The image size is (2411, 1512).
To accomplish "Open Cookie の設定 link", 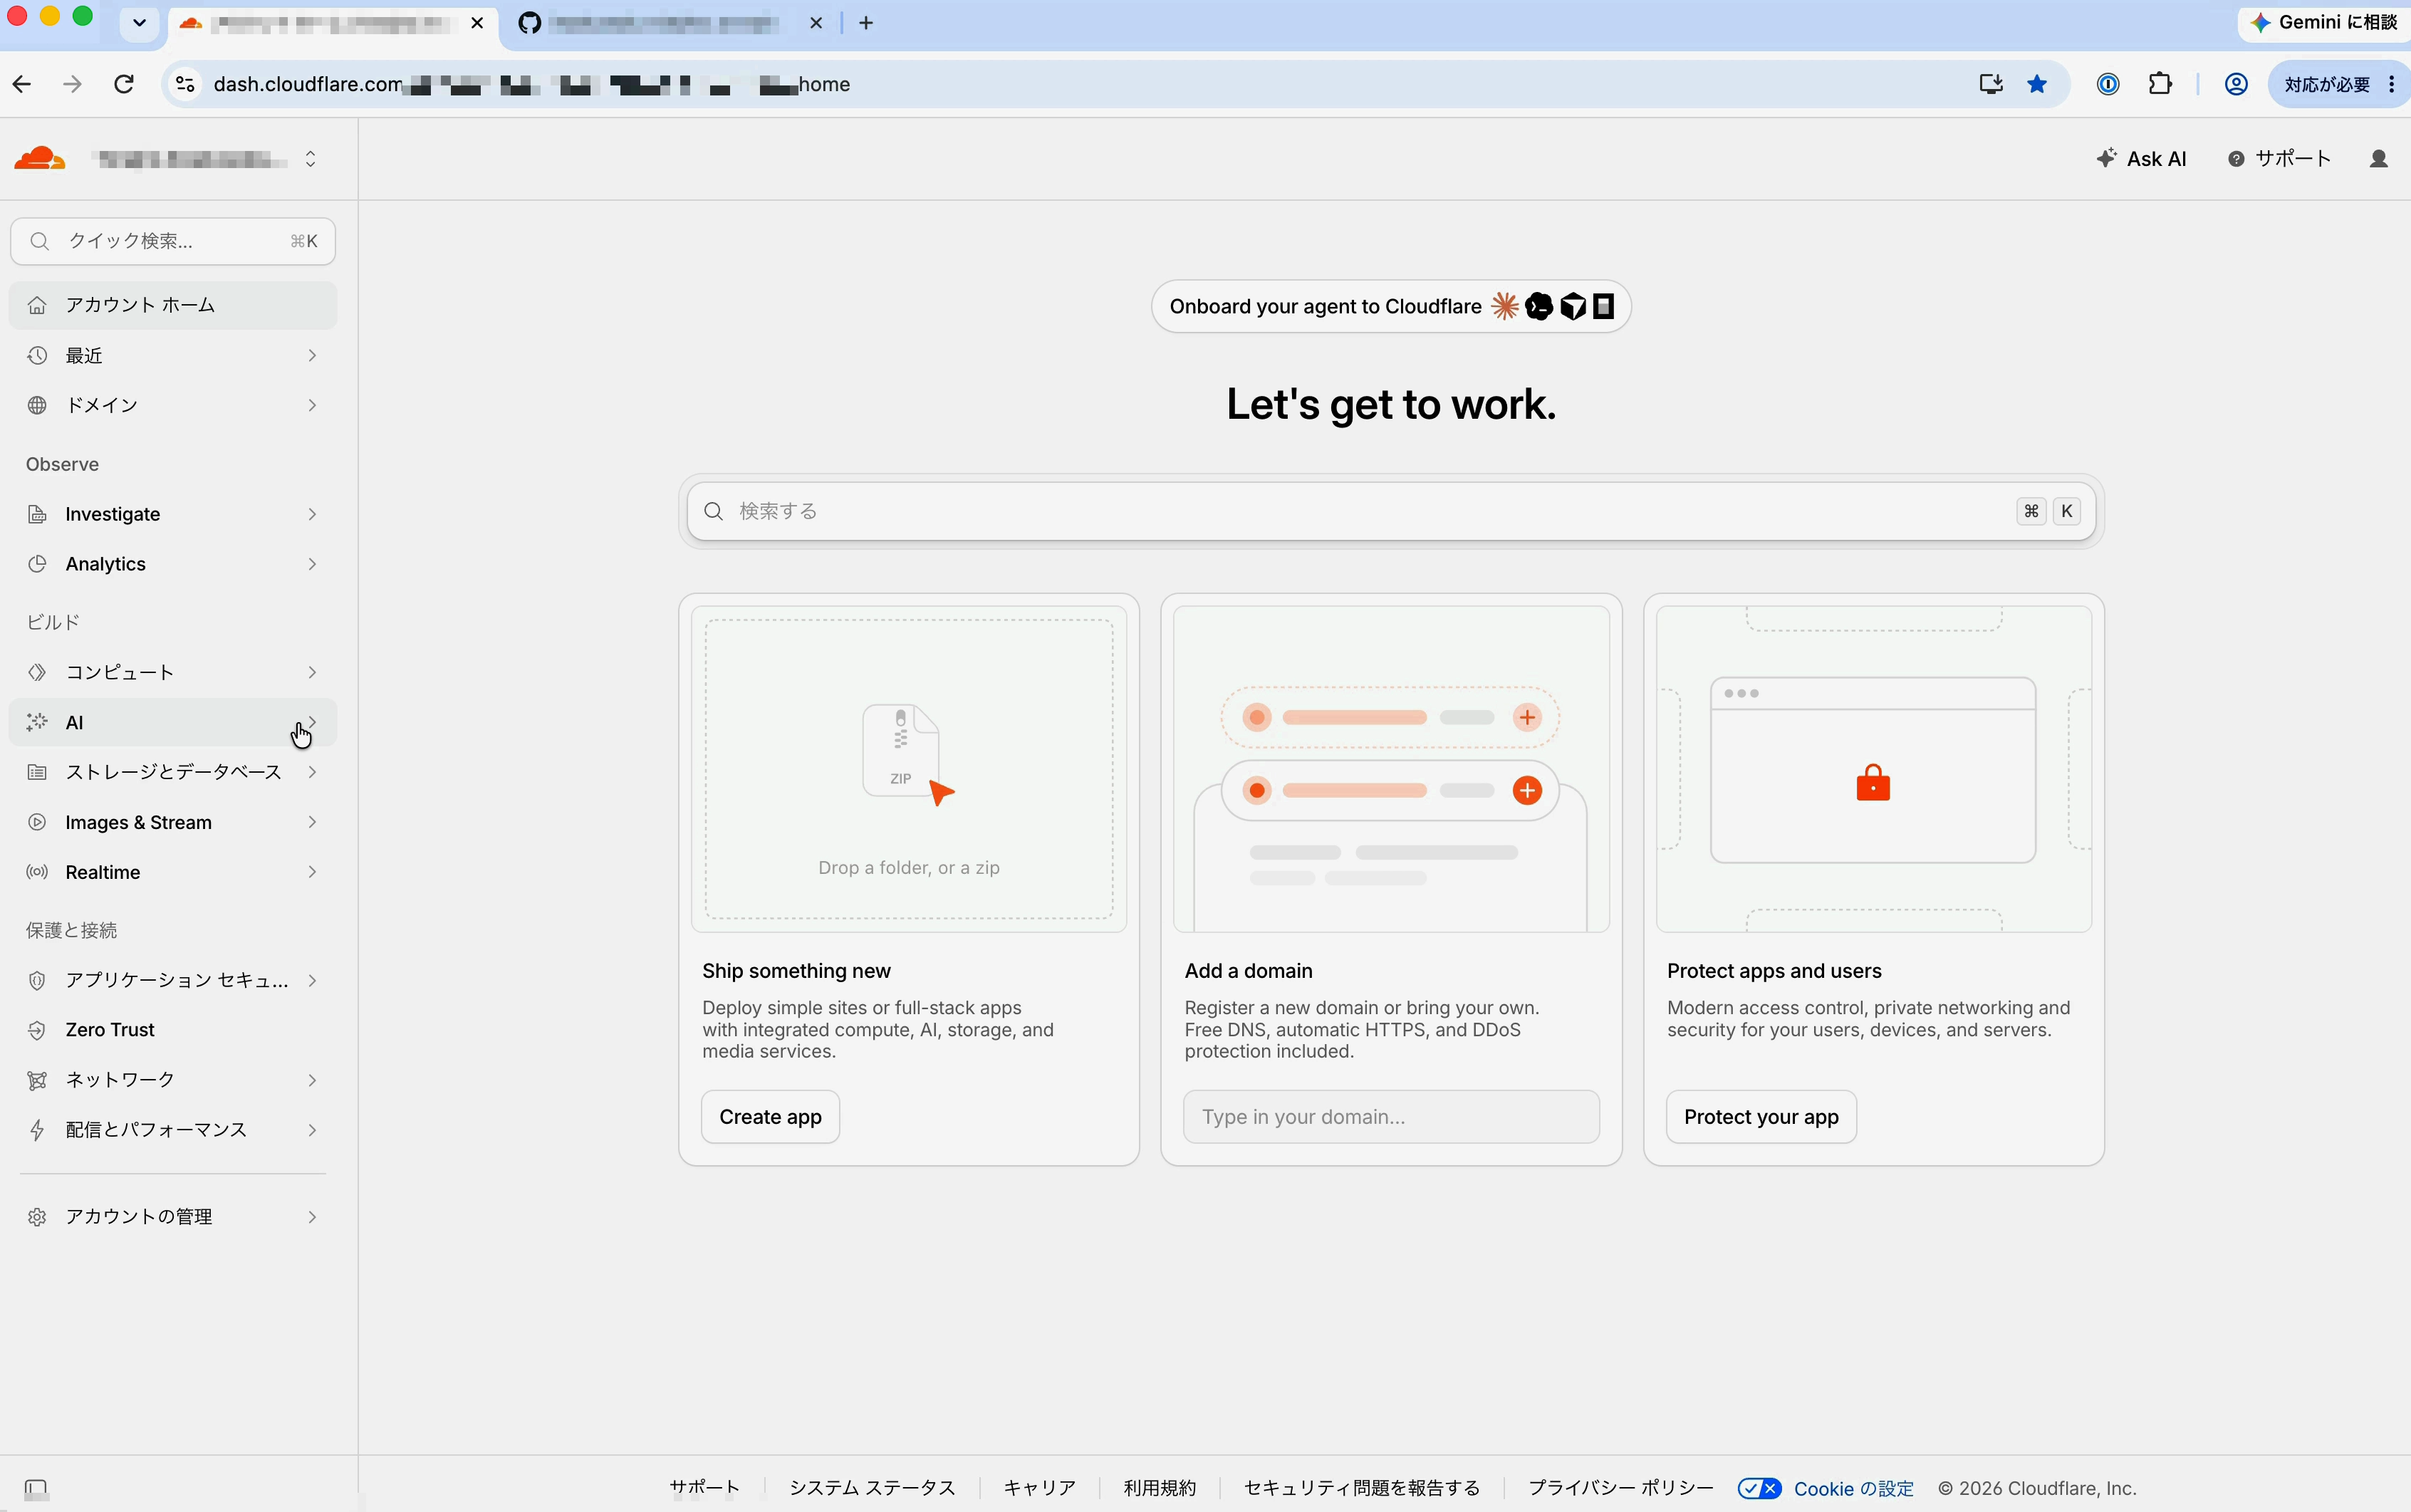I will click(1853, 1489).
